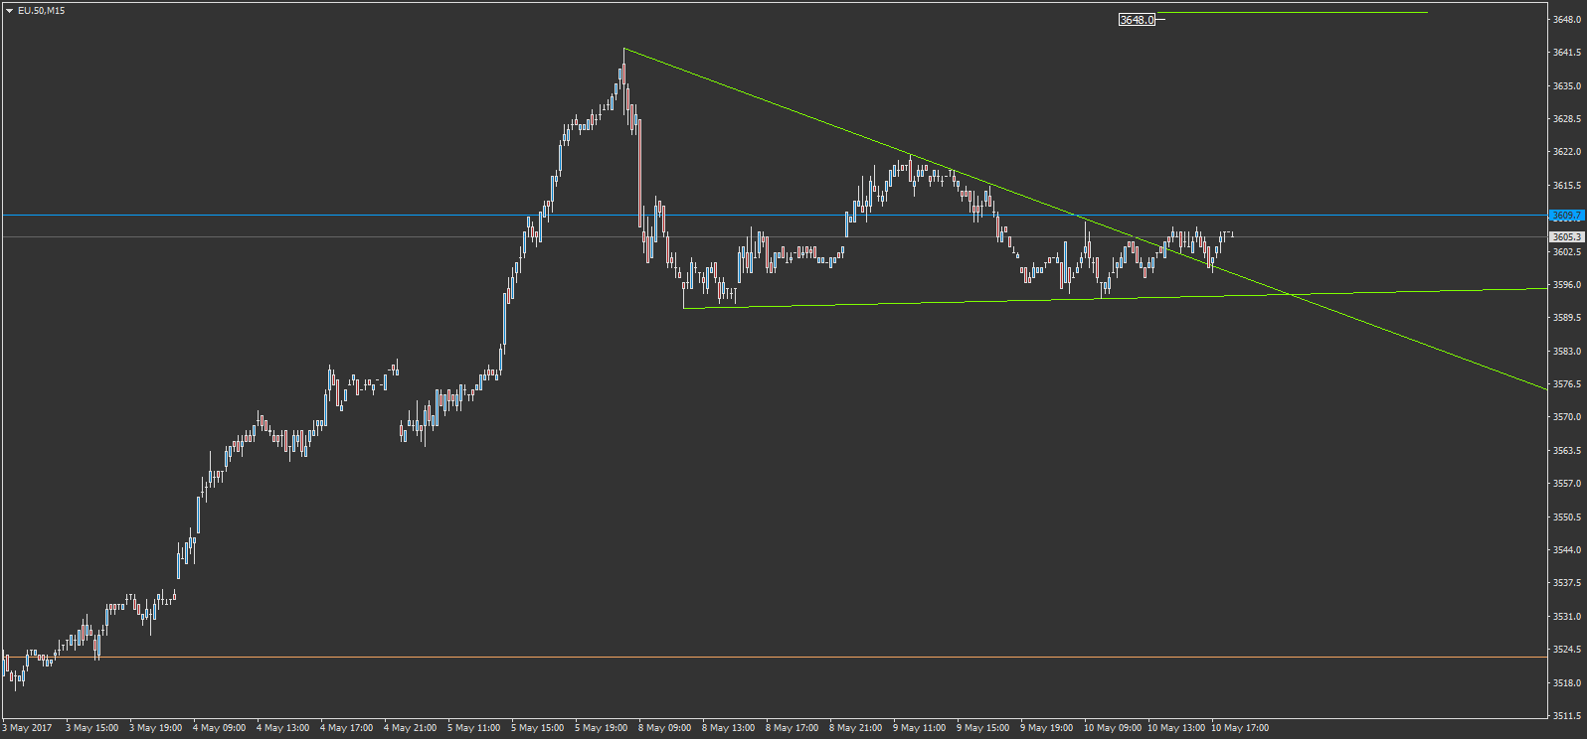The image size is (1587, 739).
Task: Select the blue horizontal line at 3609.7
Action: 775,215
